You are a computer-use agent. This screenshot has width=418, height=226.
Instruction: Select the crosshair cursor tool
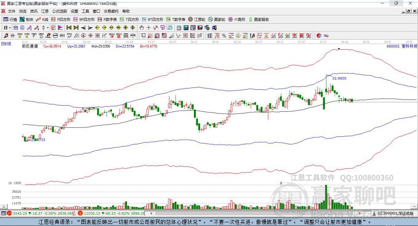click(149, 28)
